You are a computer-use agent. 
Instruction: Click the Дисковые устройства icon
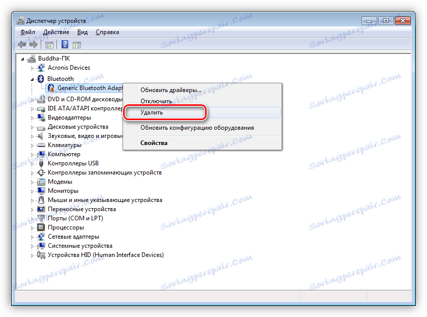tap(41, 127)
